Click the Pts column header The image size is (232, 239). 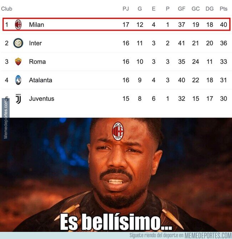click(x=223, y=9)
